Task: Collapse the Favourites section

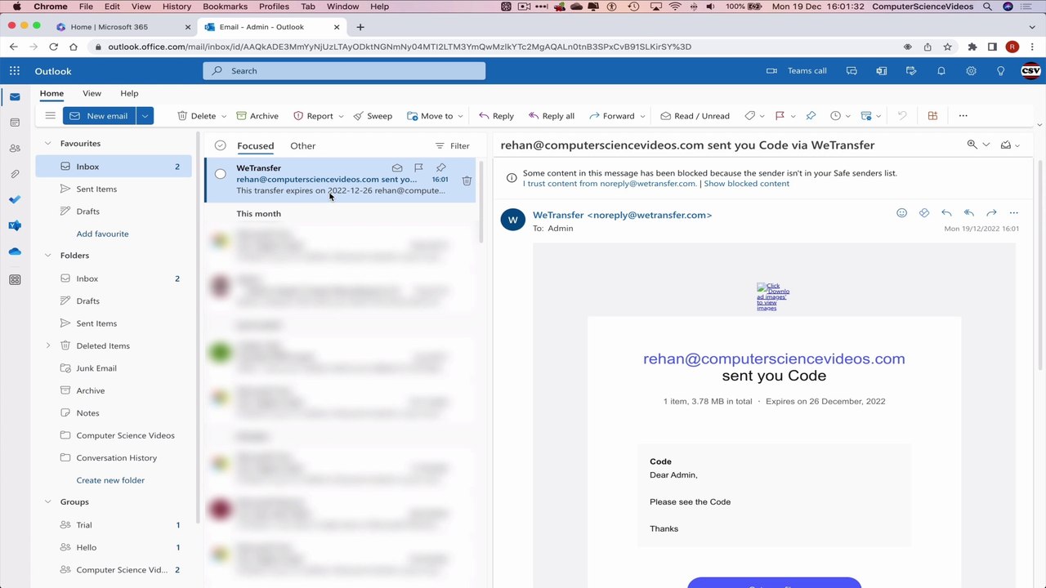Action: [47, 144]
